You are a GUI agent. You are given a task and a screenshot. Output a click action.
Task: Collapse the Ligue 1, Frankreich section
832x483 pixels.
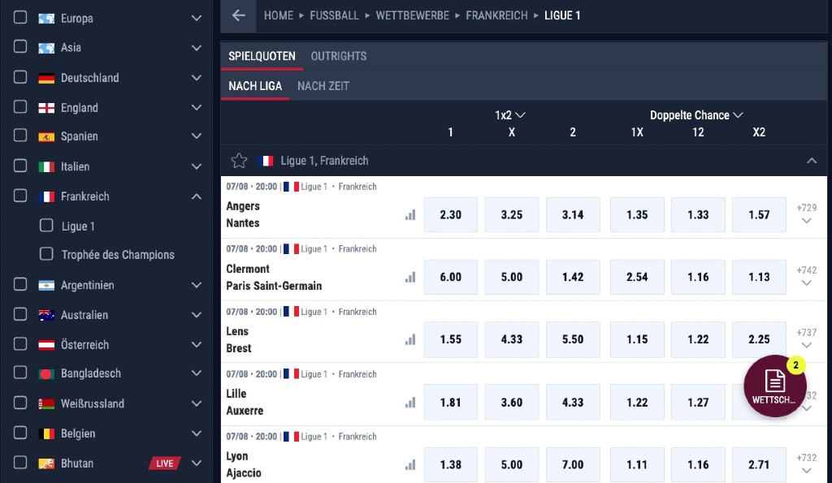(812, 161)
